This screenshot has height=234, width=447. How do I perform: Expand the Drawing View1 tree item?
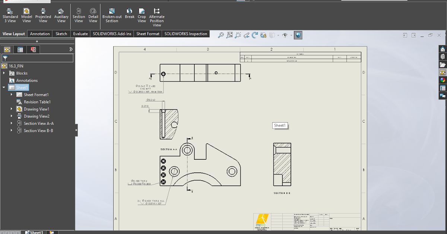11,109
